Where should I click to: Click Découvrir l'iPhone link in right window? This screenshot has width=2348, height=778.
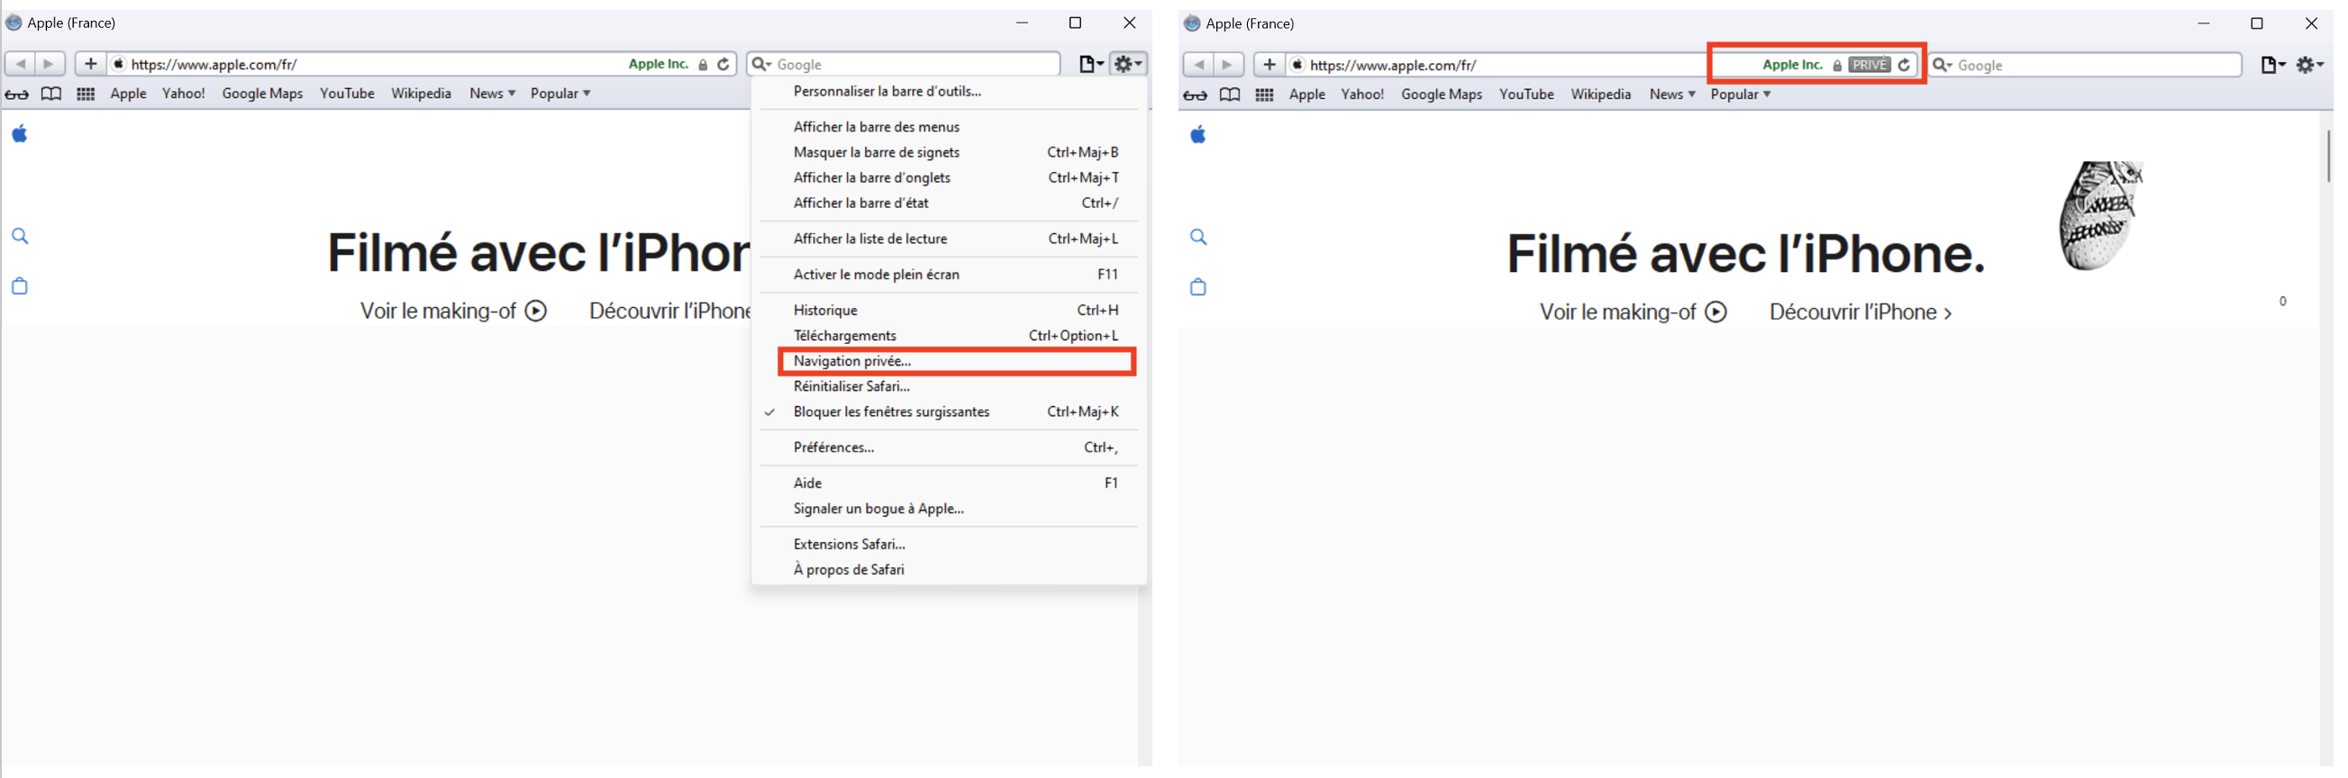click(1861, 312)
